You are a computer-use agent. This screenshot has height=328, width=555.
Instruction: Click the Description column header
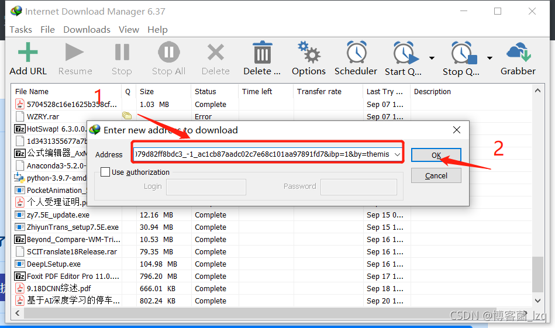[x=471, y=92]
